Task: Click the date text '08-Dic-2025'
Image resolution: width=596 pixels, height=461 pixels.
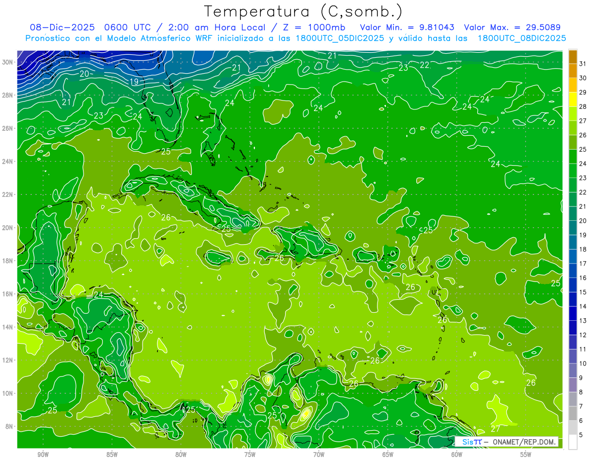Action: (x=62, y=27)
